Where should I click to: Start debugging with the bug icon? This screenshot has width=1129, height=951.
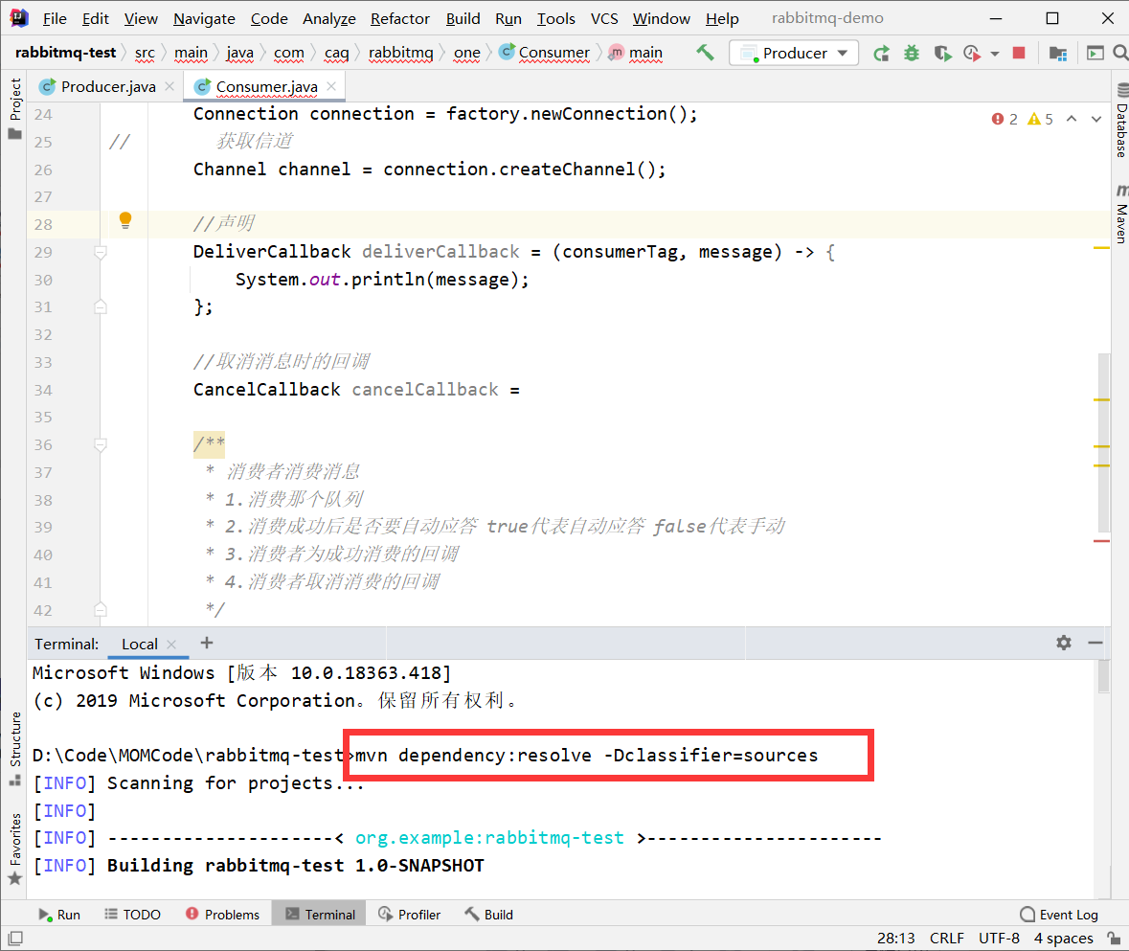coord(912,54)
